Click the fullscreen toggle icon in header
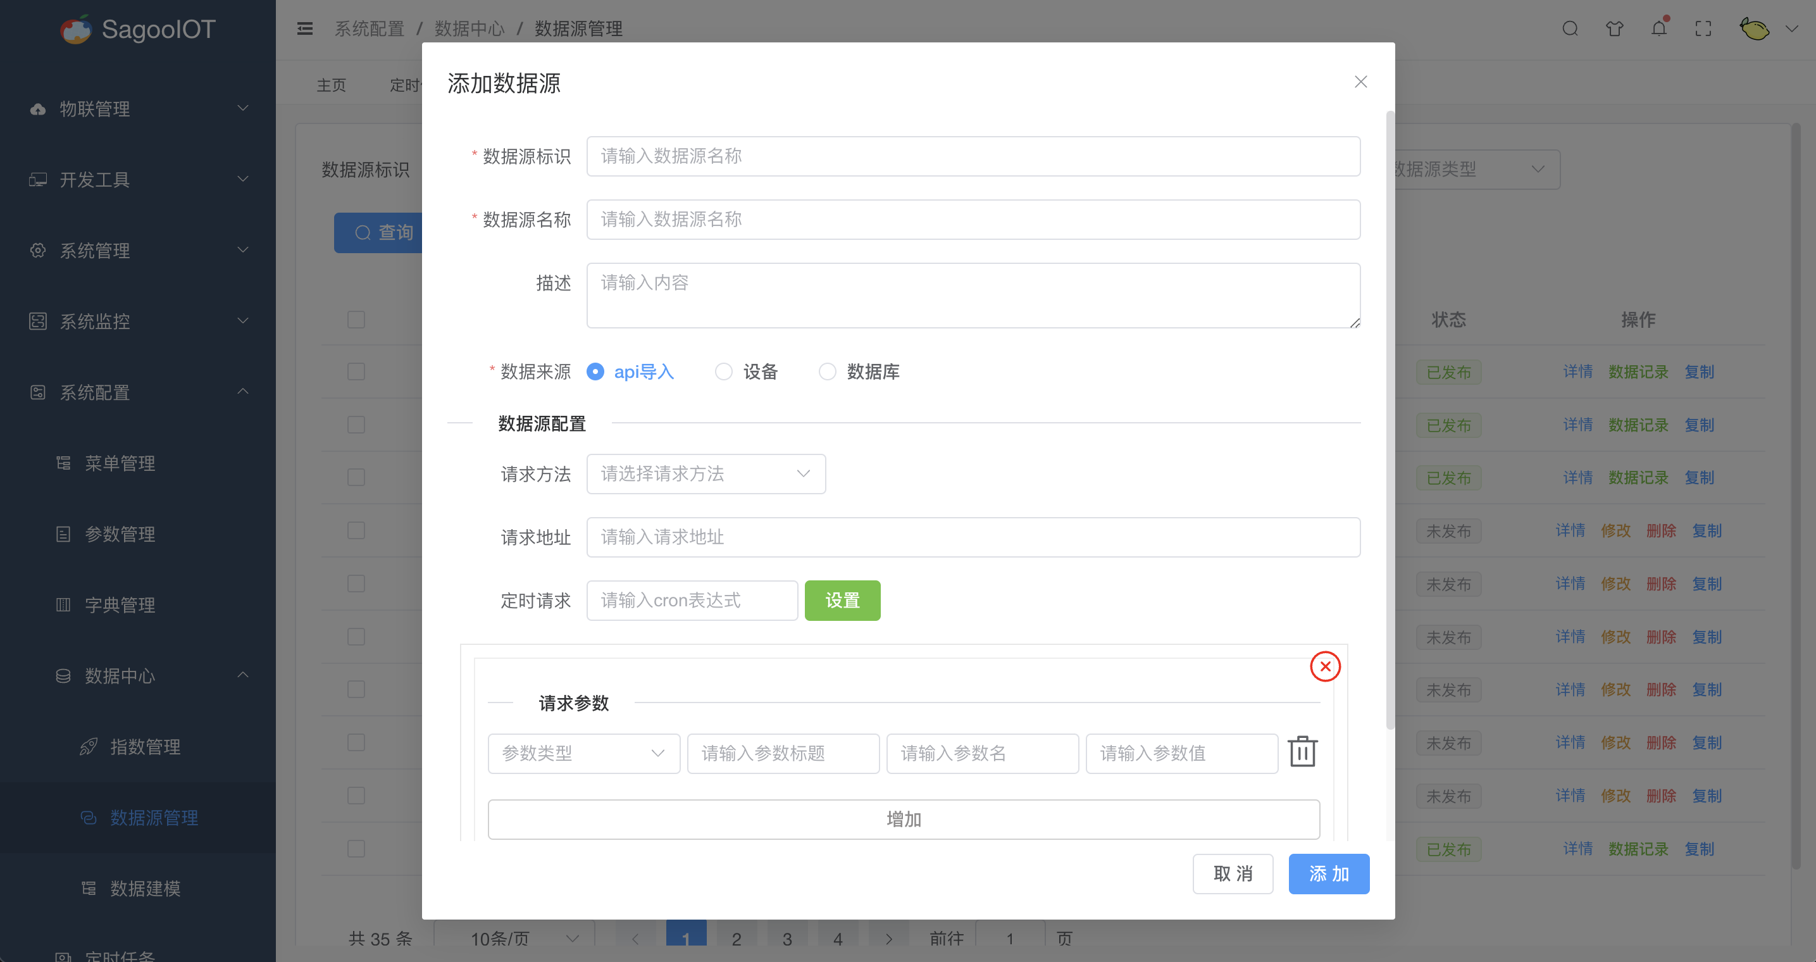 tap(1703, 29)
